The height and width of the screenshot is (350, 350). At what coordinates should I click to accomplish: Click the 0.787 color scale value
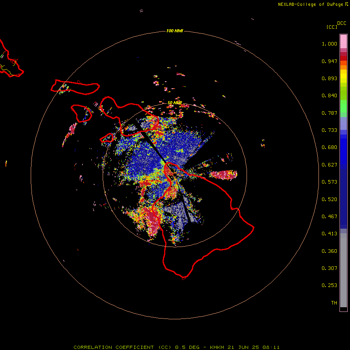click(x=329, y=113)
